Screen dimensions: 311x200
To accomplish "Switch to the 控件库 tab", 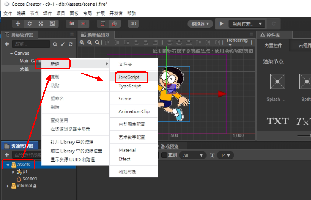I will click(274, 35).
